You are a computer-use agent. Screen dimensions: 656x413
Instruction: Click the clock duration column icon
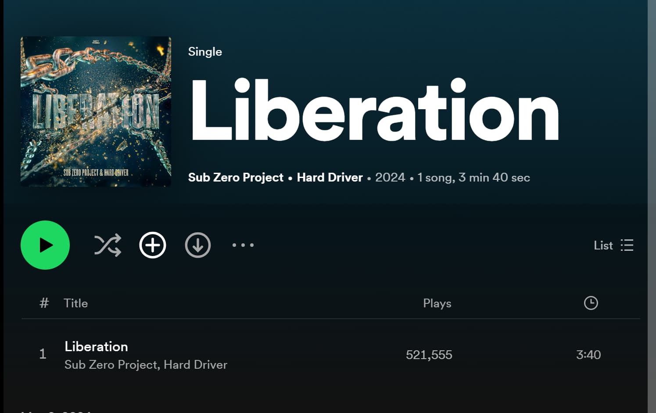pos(591,303)
